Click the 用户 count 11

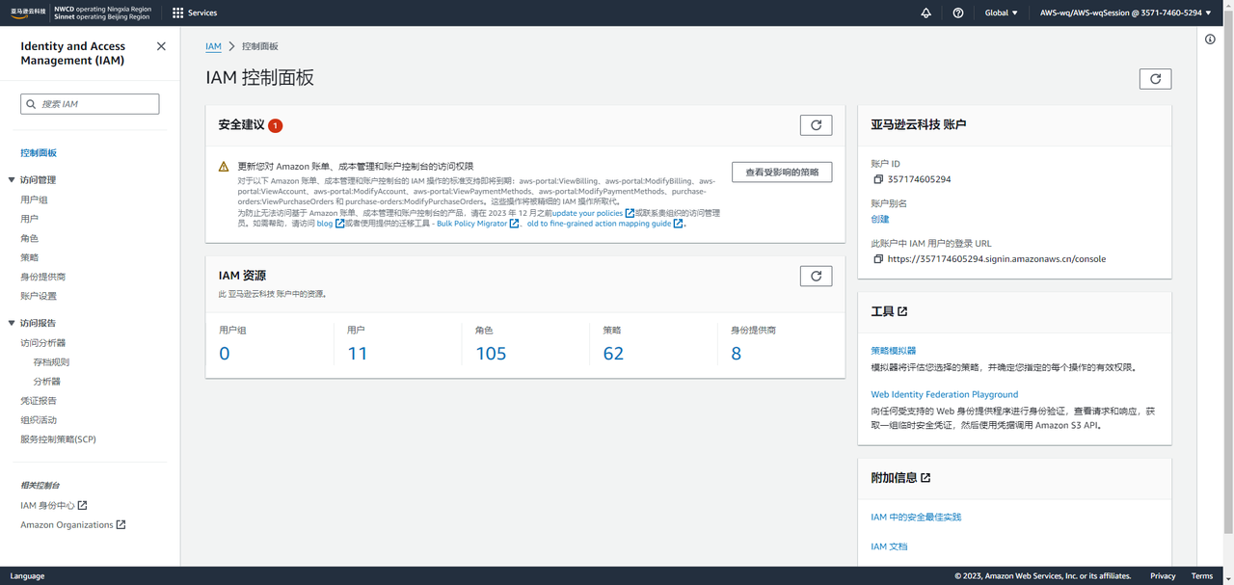358,354
